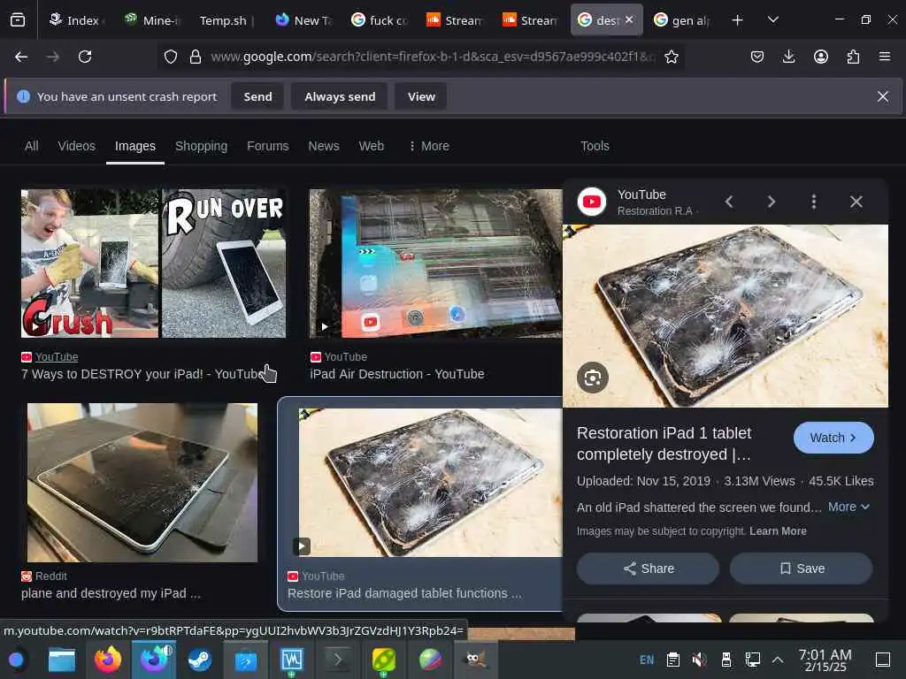Send the unsent crash report
Viewport: 906px width, 679px height.
(257, 96)
